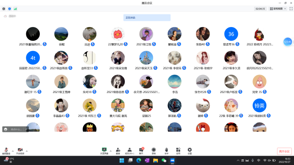
Task: Start screen sharing
Action: click(104, 151)
